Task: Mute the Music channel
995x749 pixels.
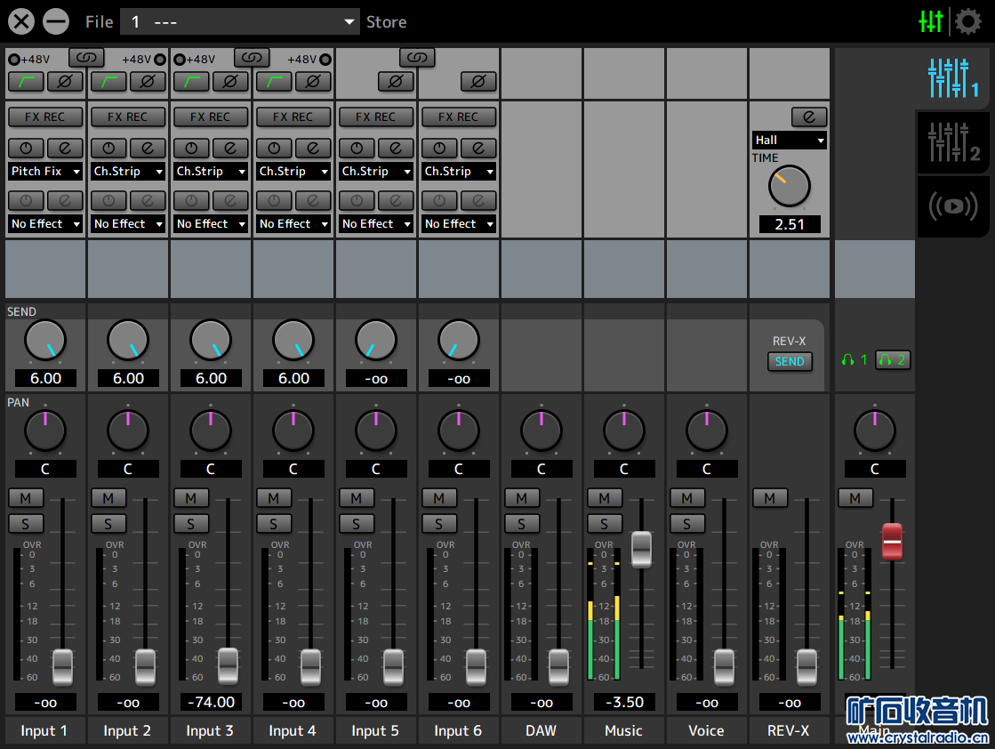Action: (x=605, y=498)
